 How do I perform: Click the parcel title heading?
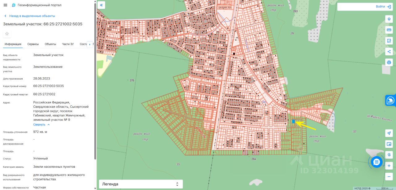tap(43, 24)
